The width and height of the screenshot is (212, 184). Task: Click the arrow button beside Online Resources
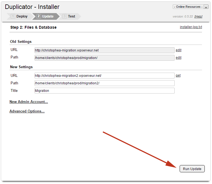point(206,7)
